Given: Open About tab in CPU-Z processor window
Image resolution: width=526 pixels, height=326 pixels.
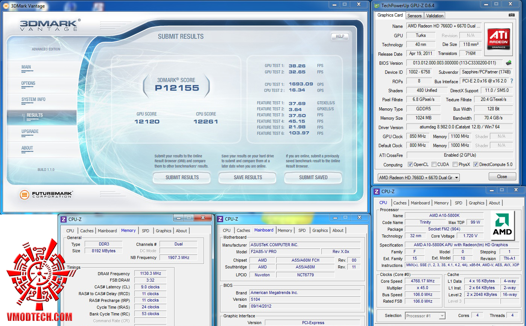Looking at the screenshot, I should click(494, 203).
